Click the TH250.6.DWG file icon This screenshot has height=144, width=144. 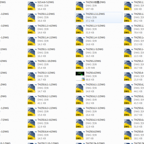80,135
